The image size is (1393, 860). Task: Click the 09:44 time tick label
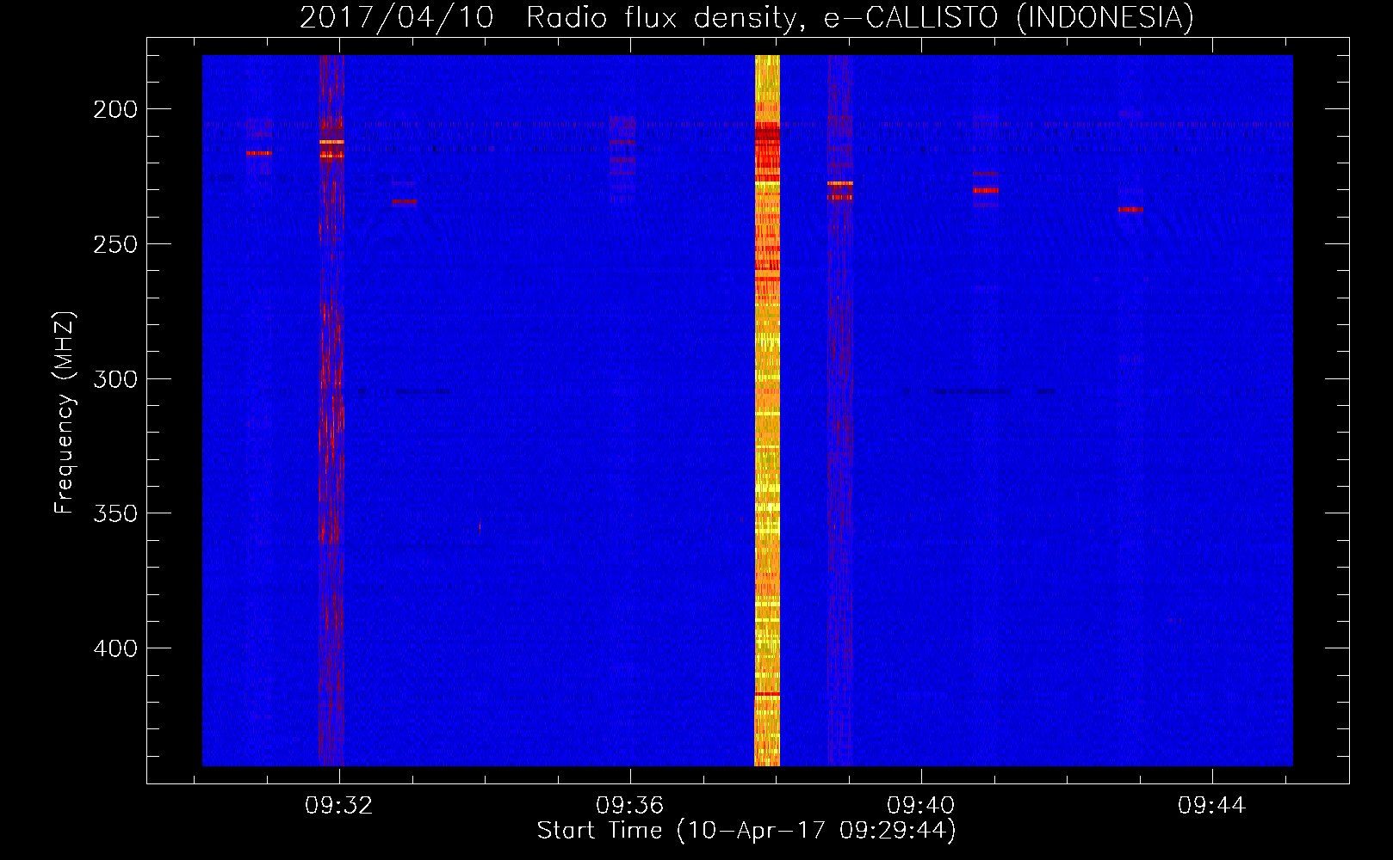pos(1212,806)
